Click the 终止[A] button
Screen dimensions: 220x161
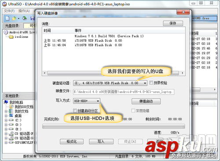(130, 141)
